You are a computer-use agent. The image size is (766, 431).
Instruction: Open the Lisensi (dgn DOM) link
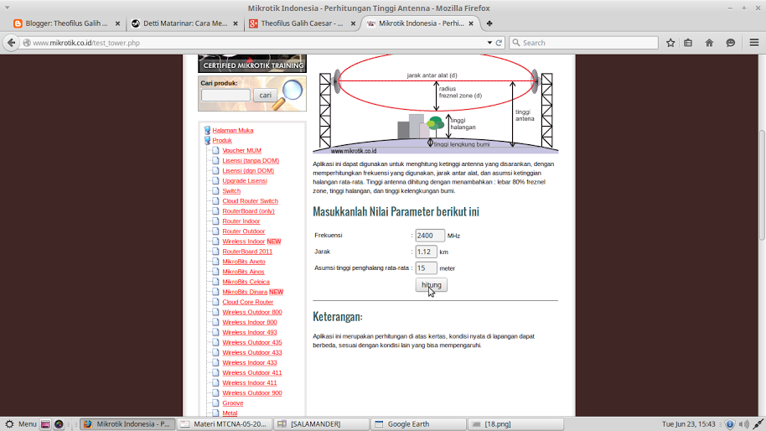tap(248, 170)
